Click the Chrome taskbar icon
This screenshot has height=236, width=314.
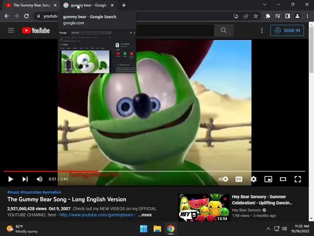coord(170,229)
